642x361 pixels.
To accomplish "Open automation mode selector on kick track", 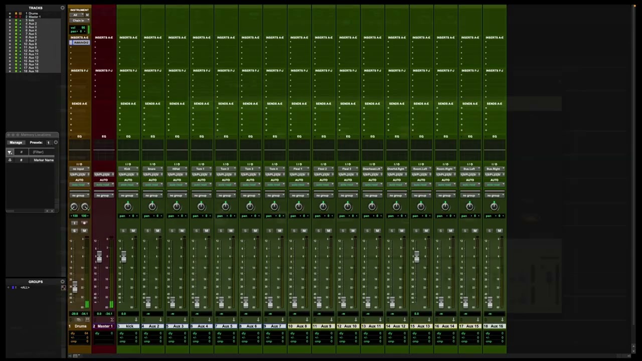I will pos(128,185).
